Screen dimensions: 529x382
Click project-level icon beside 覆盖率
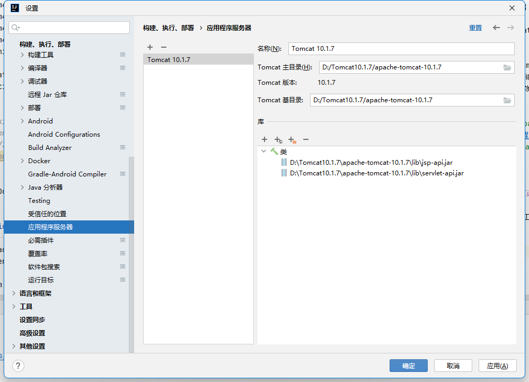click(x=123, y=253)
